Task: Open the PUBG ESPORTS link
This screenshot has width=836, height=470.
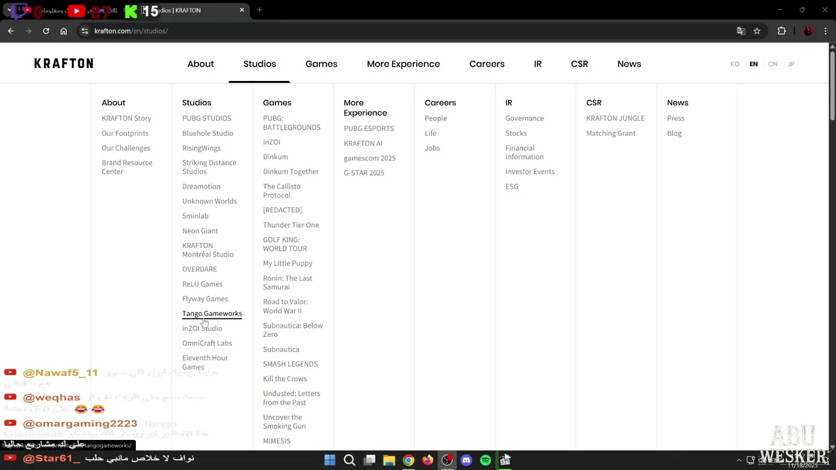Action: click(368, 129)
